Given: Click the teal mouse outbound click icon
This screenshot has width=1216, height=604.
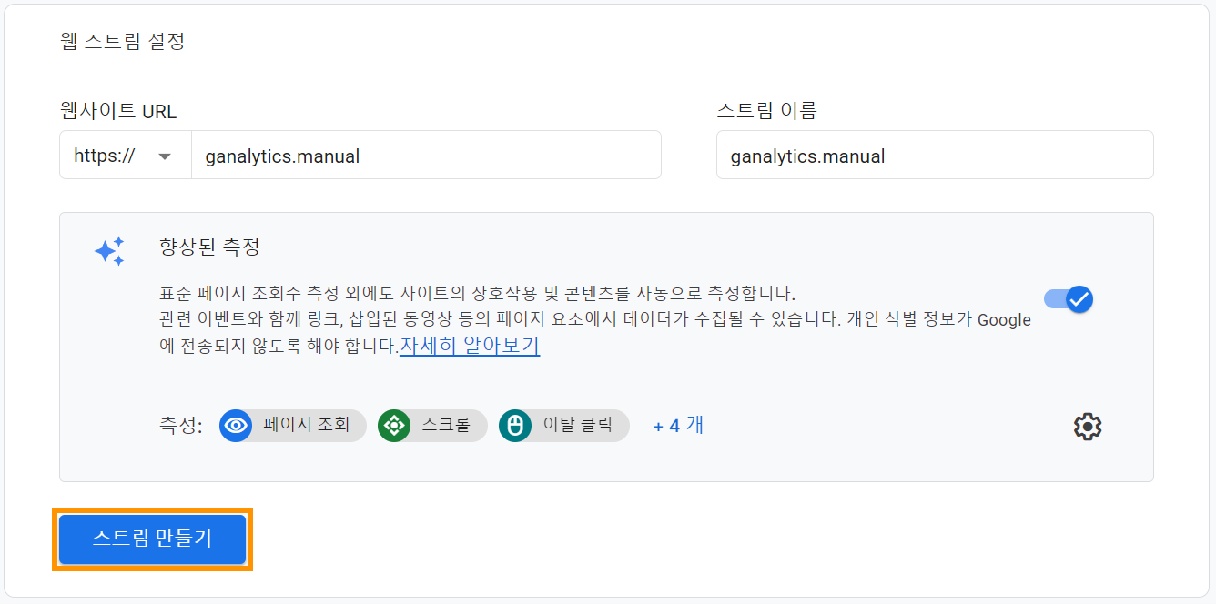Looking at the screenshot, I should coord(515,425).
